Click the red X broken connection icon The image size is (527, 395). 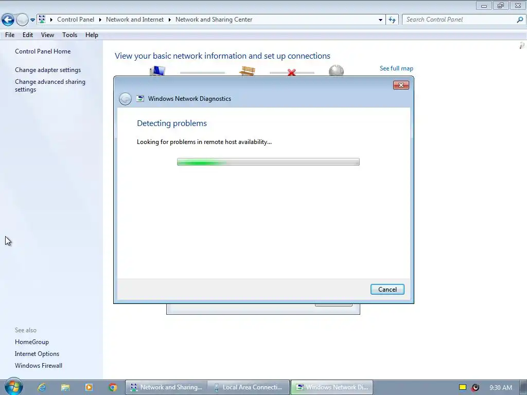pyautogui.click(x=292, y=72)
